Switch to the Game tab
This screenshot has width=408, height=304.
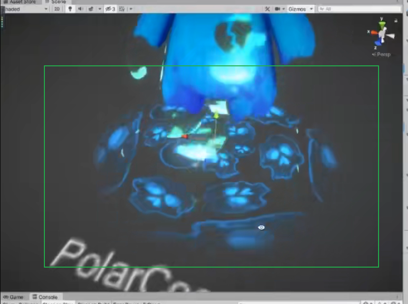(x=14, y=297)
